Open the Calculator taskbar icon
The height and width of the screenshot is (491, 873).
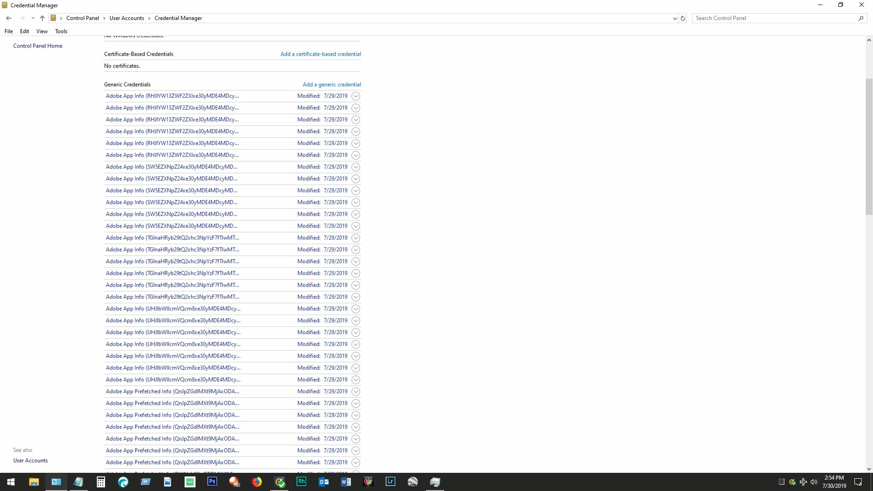pyautogui.click(x=101, y=481)
